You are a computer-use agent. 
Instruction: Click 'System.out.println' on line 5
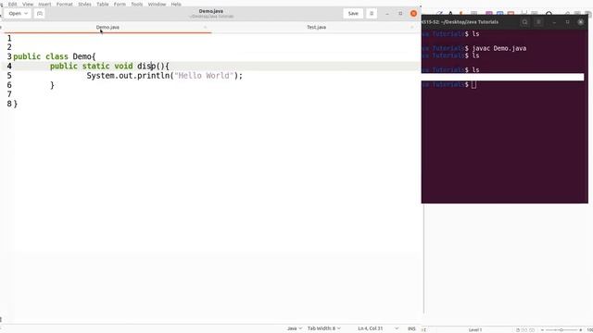pos(128,76)
